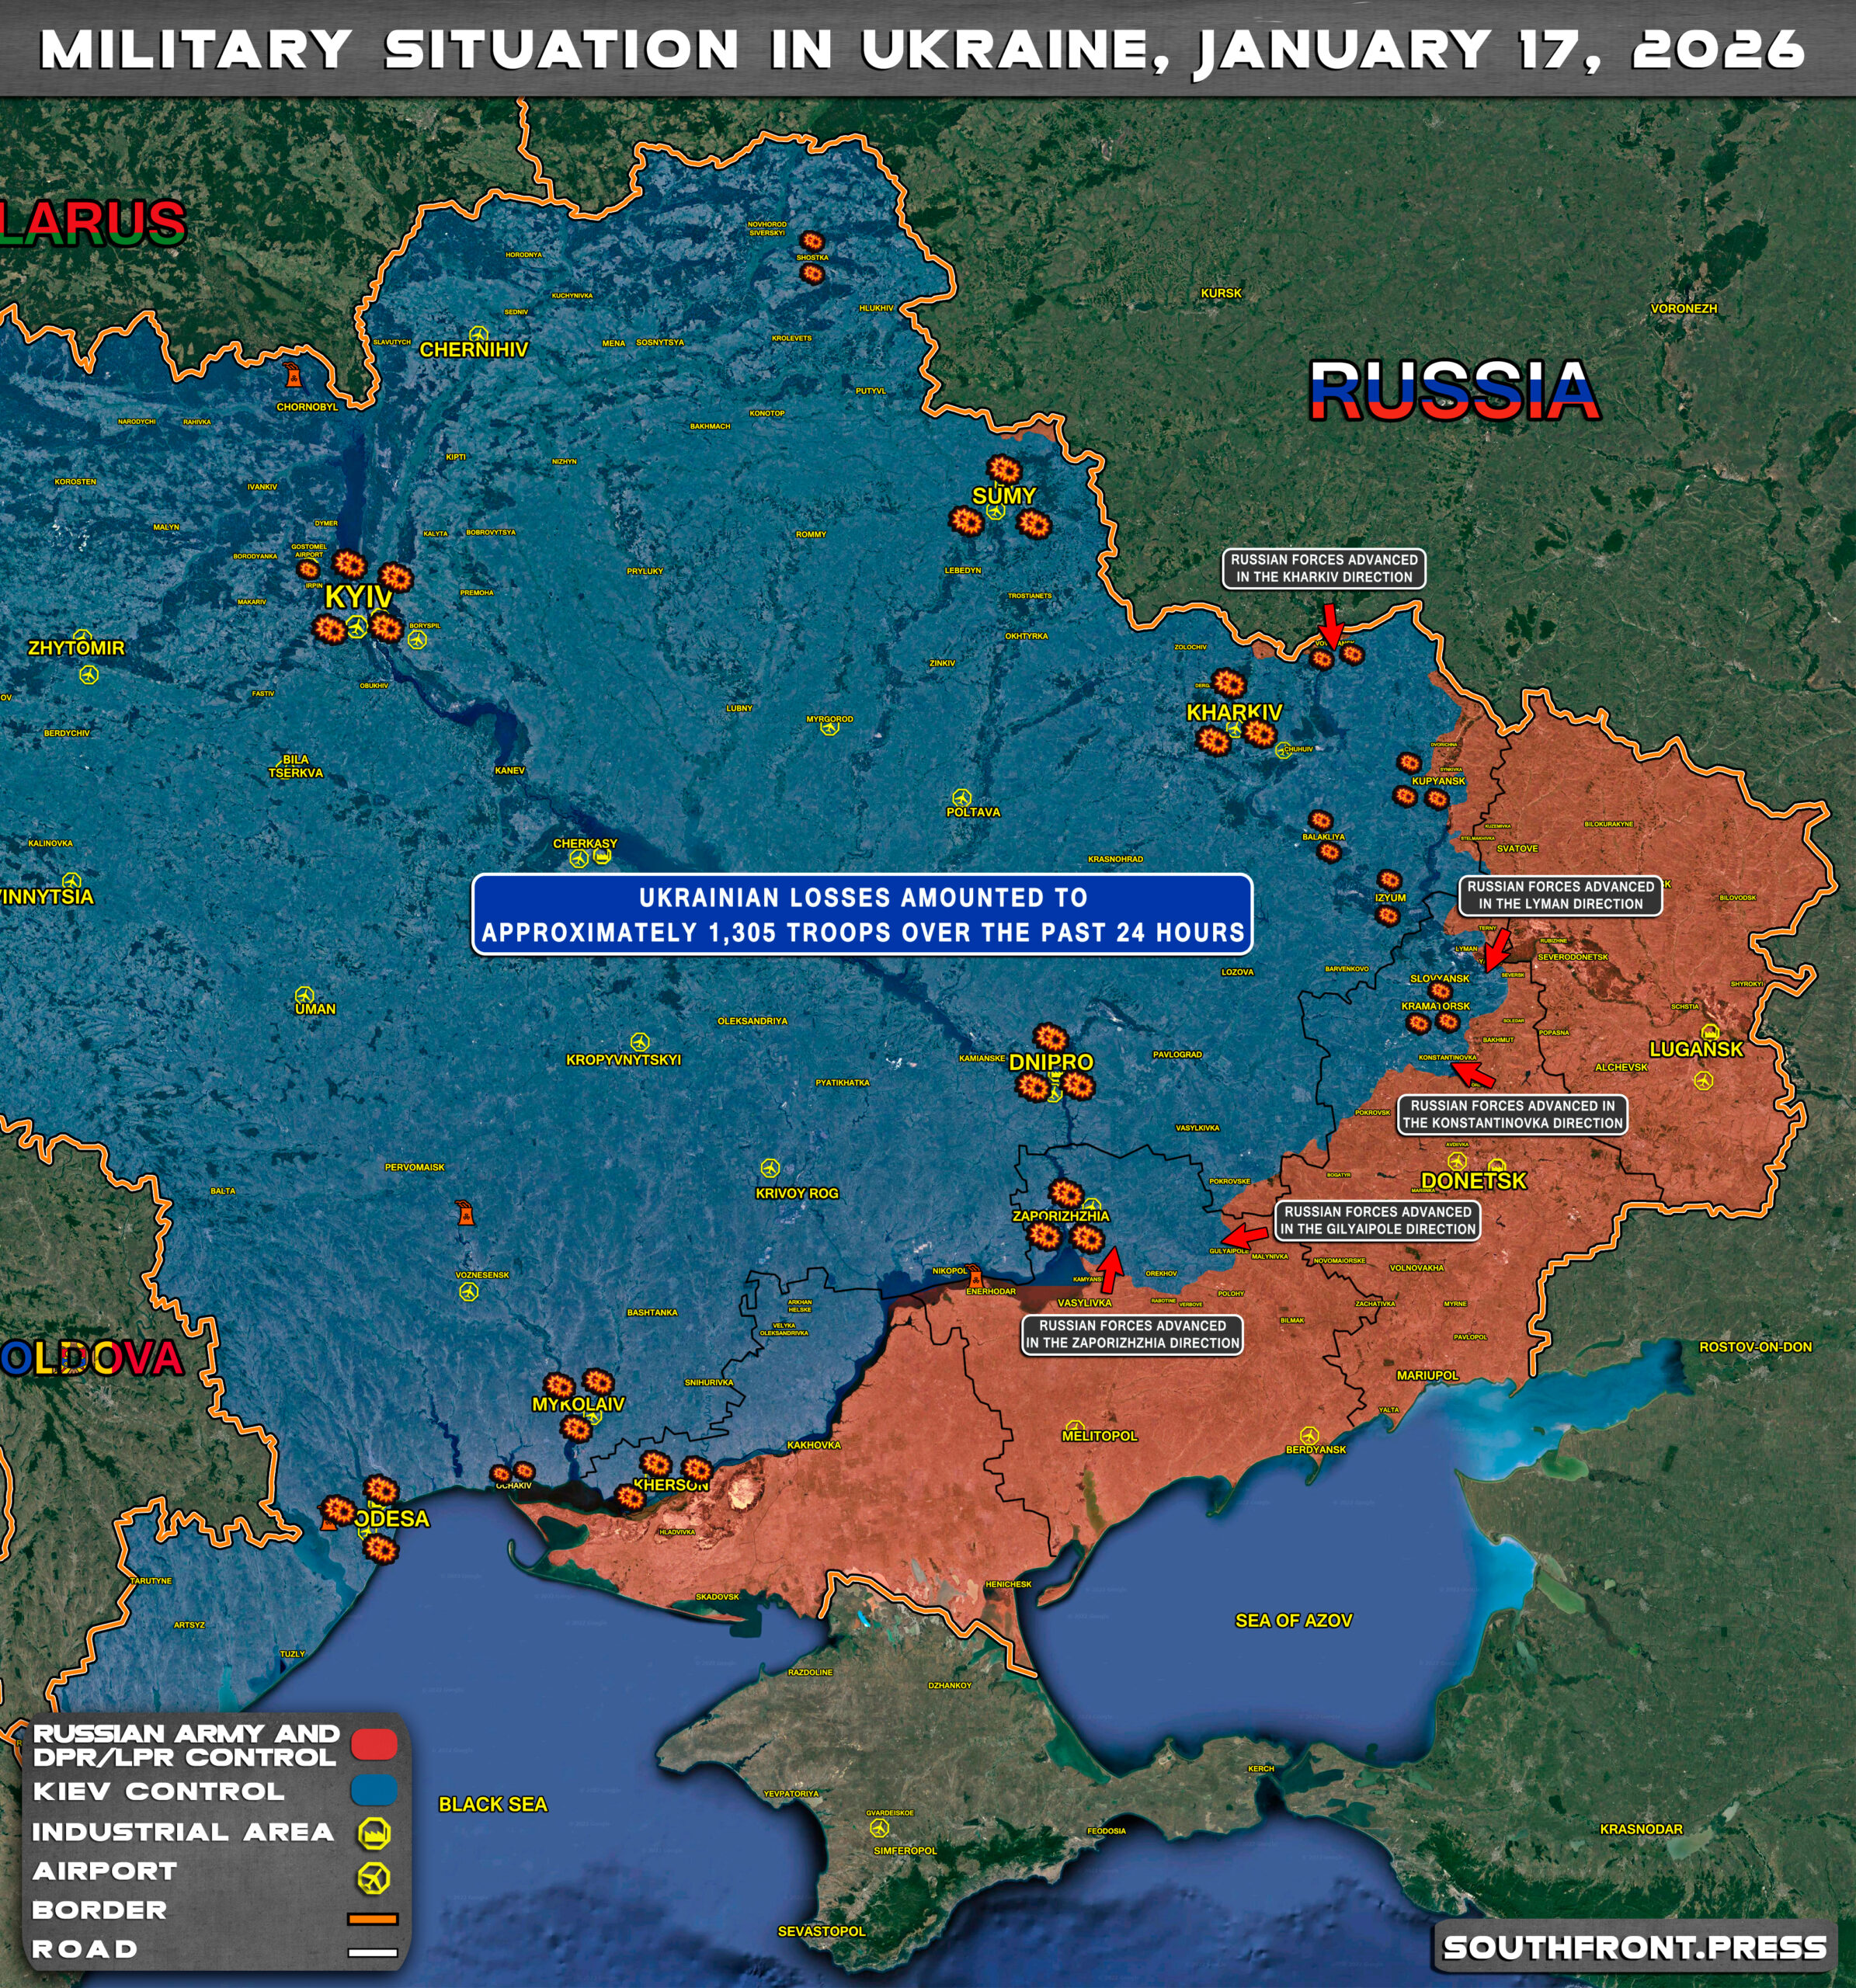Image resolution: width=1856 pixels, height=1988 pixels.
Task: Click the red arrow under Kharkiv direction label
Action: pos(1330,625)
